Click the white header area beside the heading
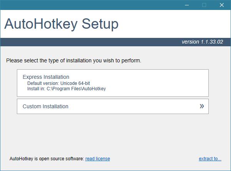This screenshot has height=171, width=231. [173, 24]
